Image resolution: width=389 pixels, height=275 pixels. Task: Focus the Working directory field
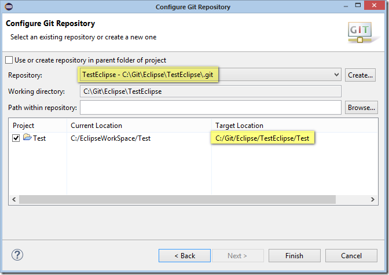210,91
